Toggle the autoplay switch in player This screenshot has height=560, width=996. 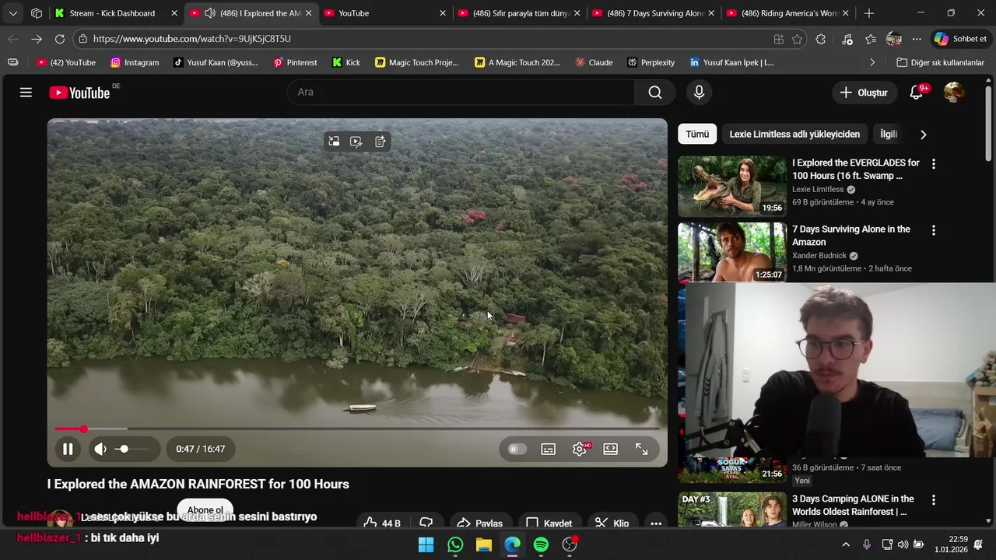517,449
